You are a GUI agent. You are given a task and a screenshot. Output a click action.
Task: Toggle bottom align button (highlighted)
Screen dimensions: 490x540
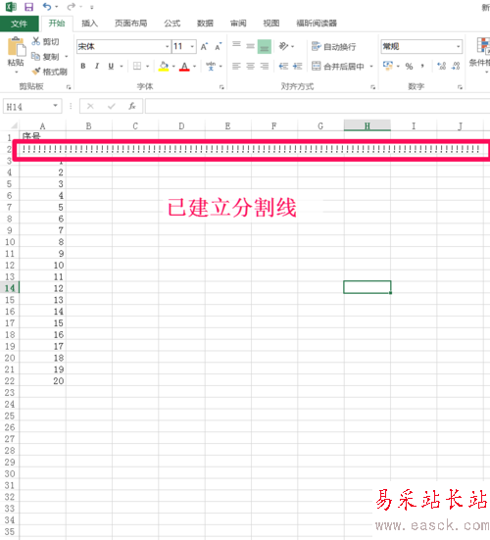click(265, 46)
